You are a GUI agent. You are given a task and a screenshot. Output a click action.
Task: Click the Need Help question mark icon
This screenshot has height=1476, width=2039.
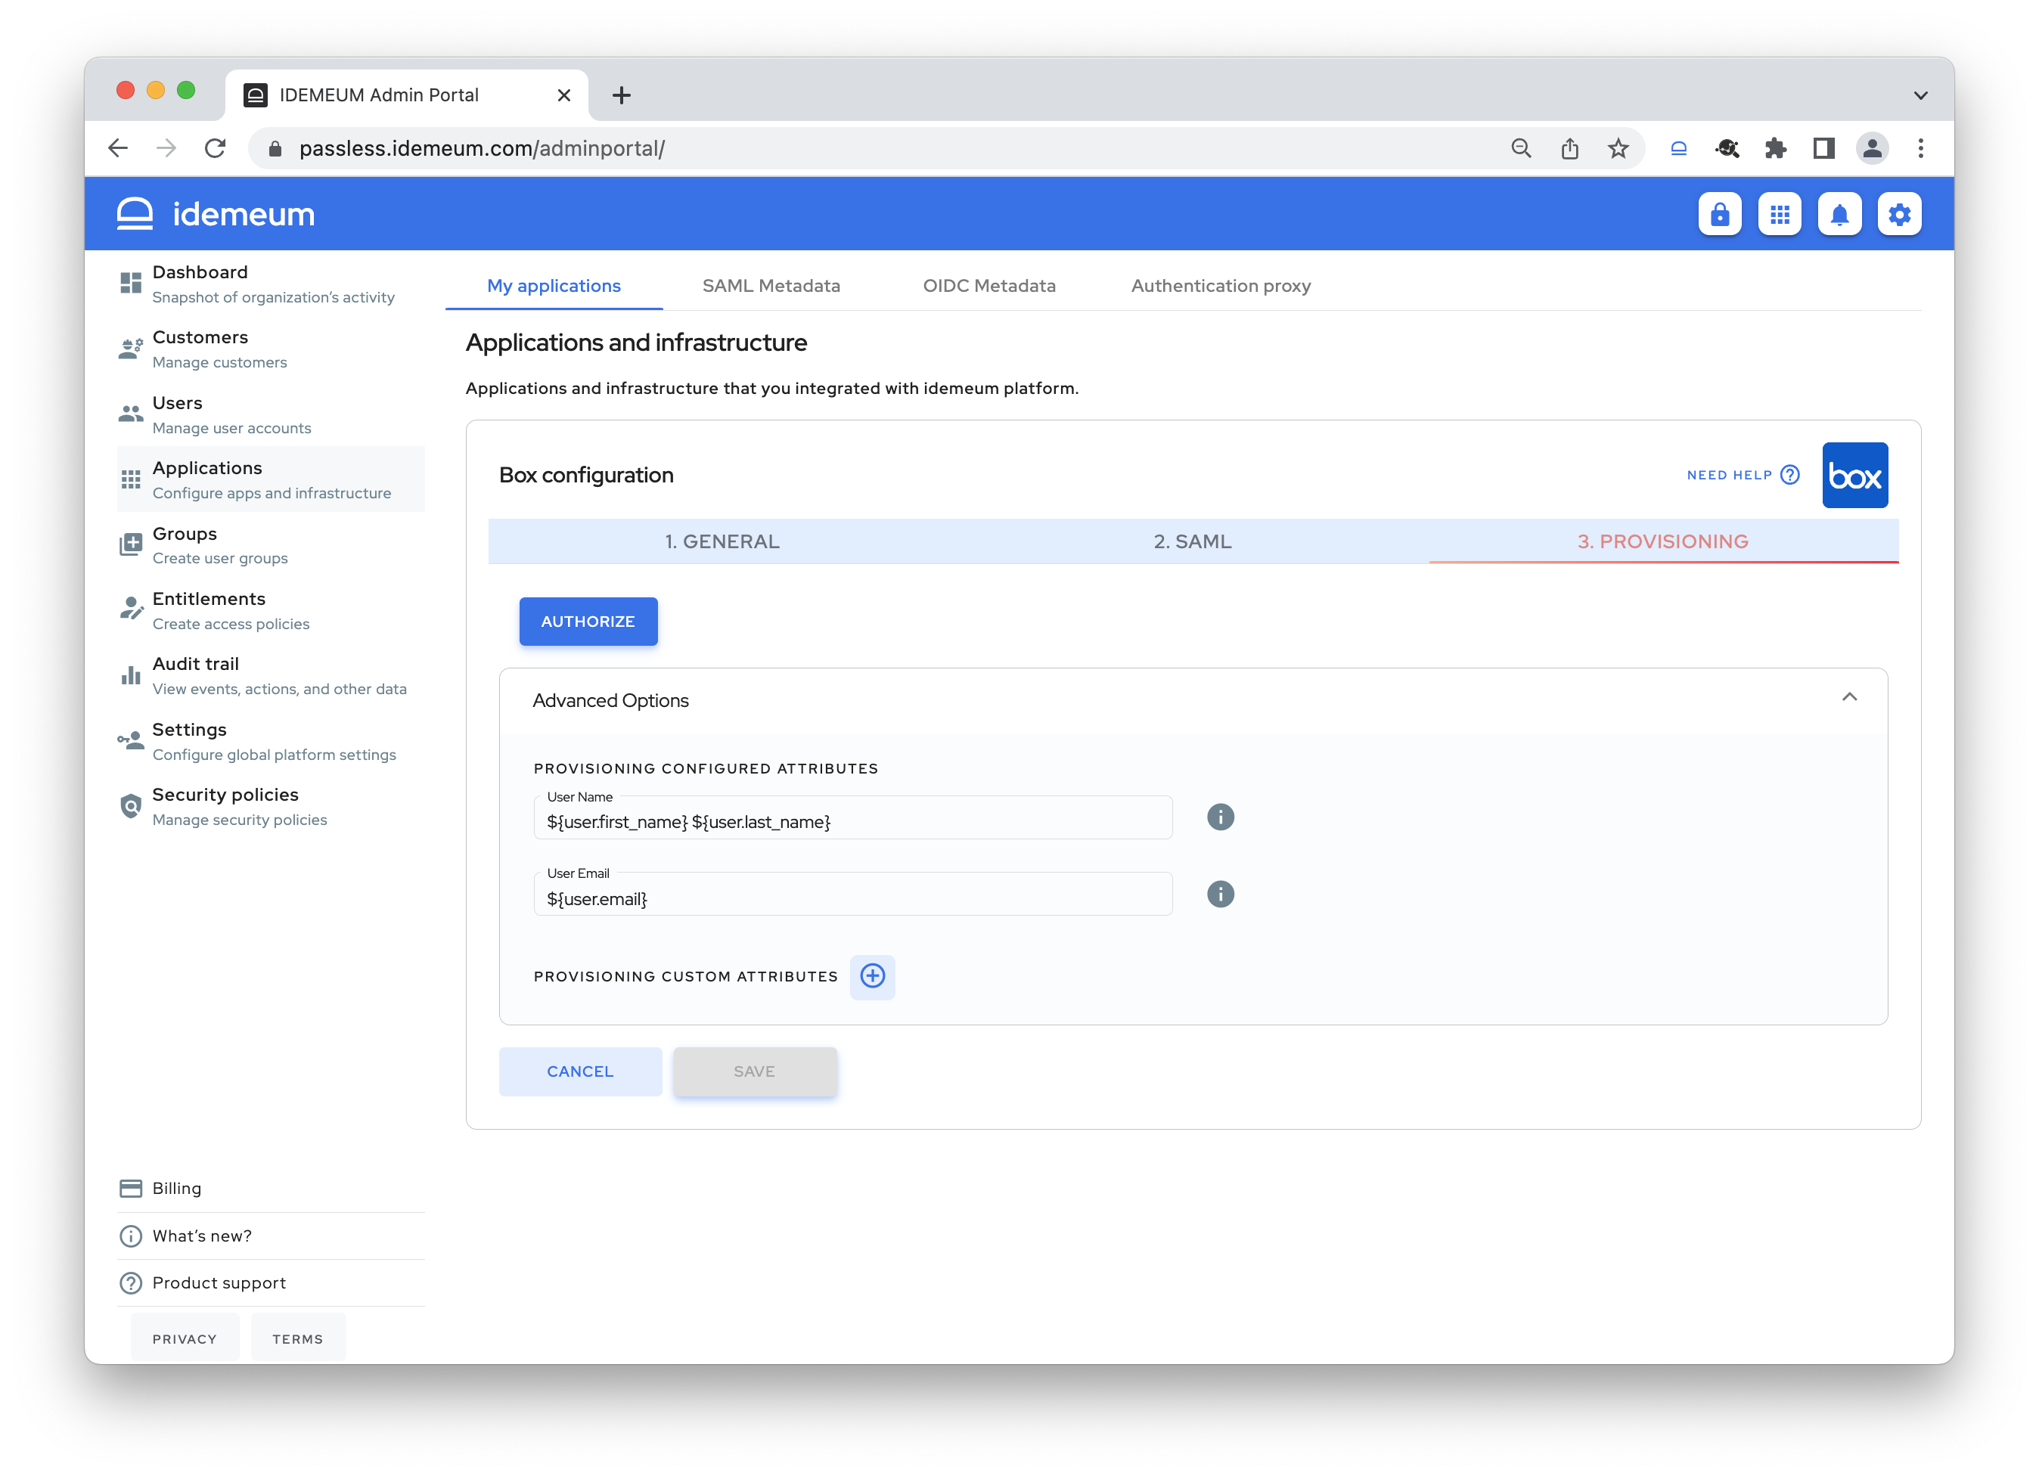pos(1789,475)
